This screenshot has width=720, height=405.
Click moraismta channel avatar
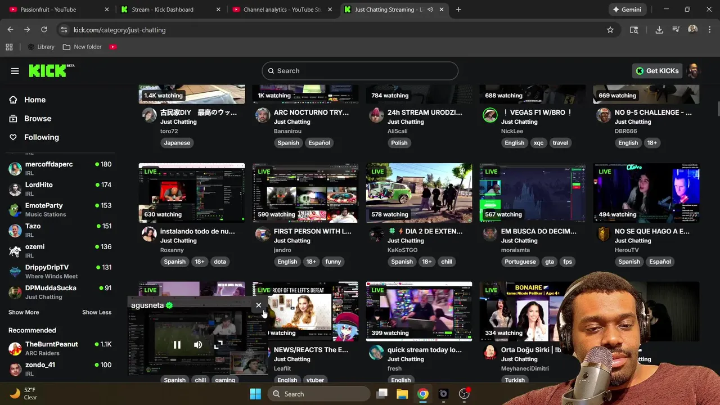pos(490,234)
